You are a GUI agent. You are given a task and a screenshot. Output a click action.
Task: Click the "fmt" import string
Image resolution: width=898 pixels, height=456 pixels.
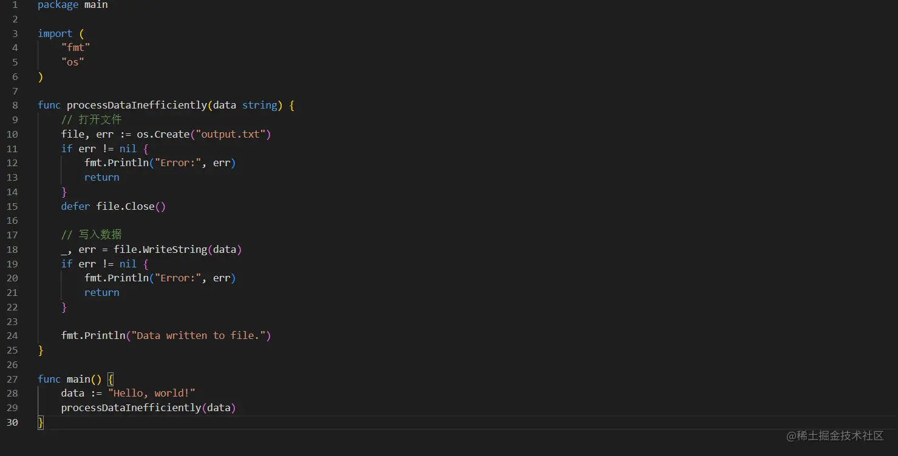76,47
